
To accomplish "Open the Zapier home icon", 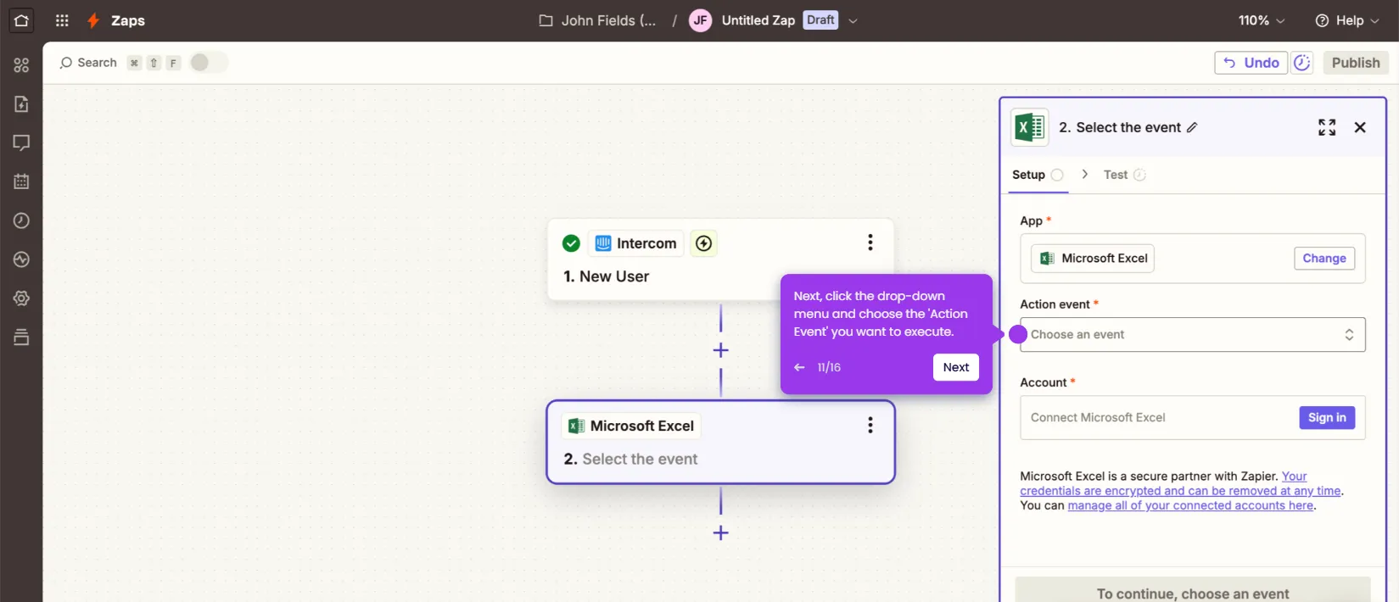I will coord(21,20).
